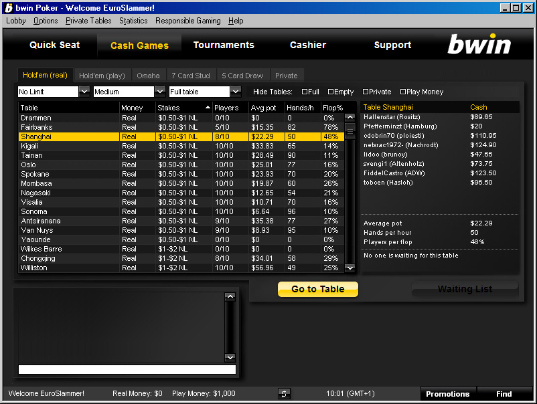Tick the Hide Empty tables checkbox

click(x=331, y=92)
